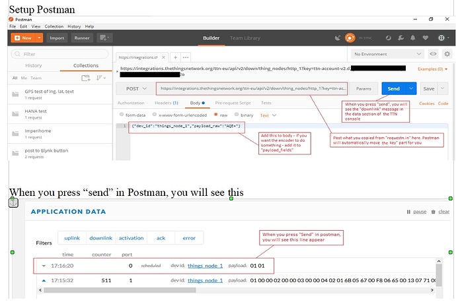The height and width of the screenshot is (302, 456).
Task: Open the Save dropdown arrow
Action: click(x=442, y=89)
